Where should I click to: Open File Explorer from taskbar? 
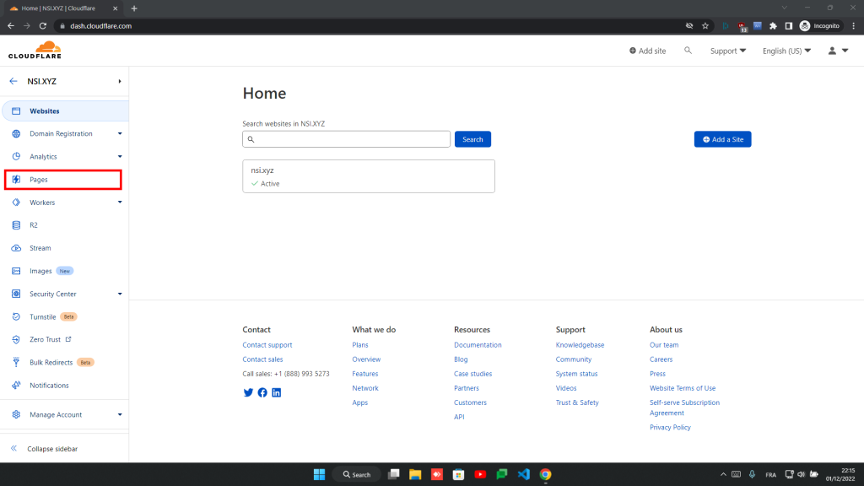[415, 474]
